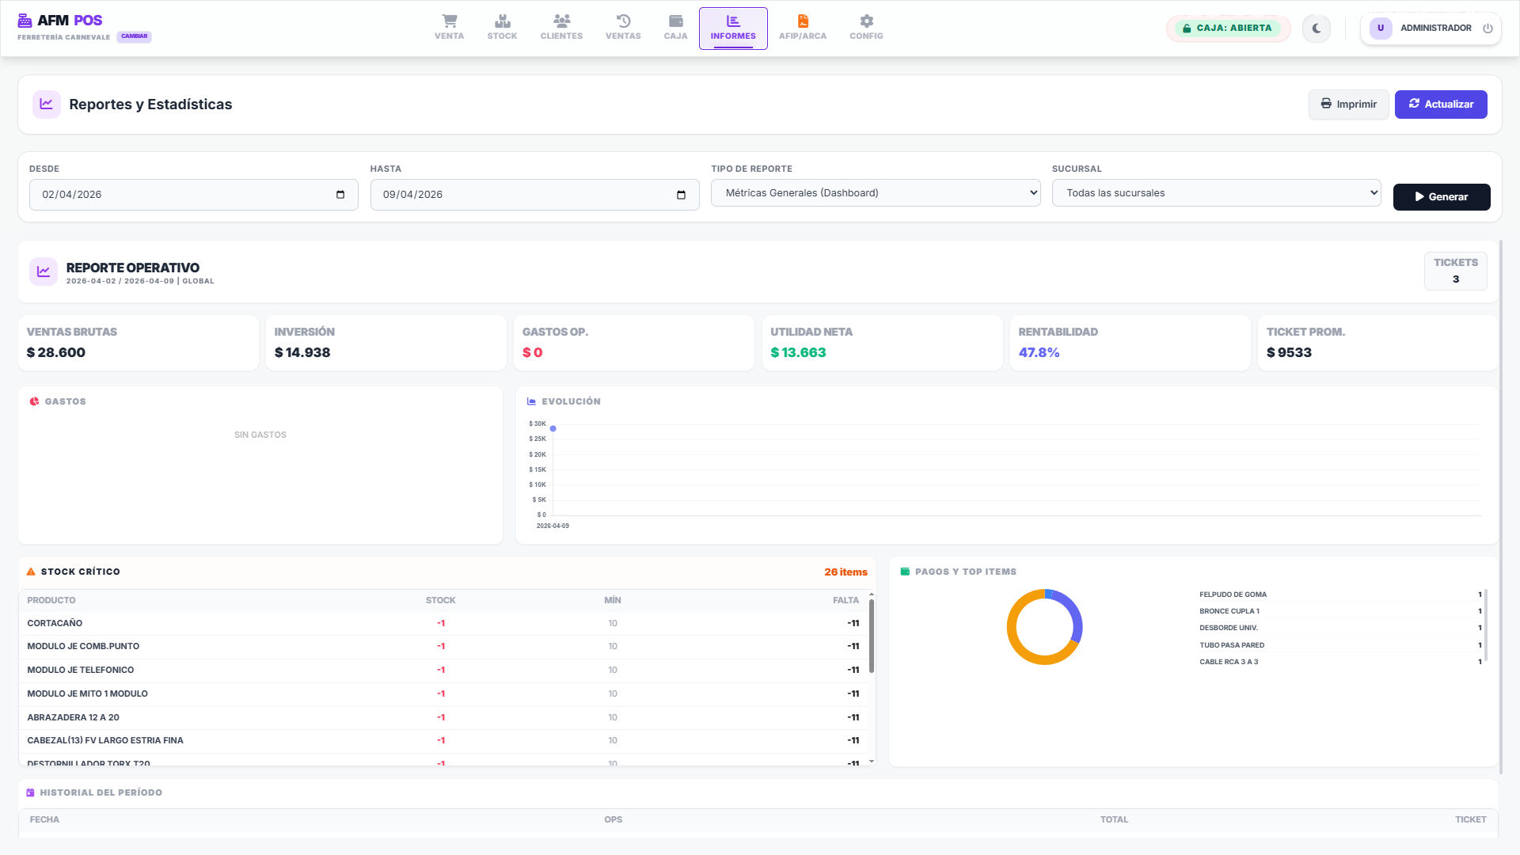The width and height of the screenshot is (1520, 855).
Task: Click the logout power icon
Action: [1488, 28]
